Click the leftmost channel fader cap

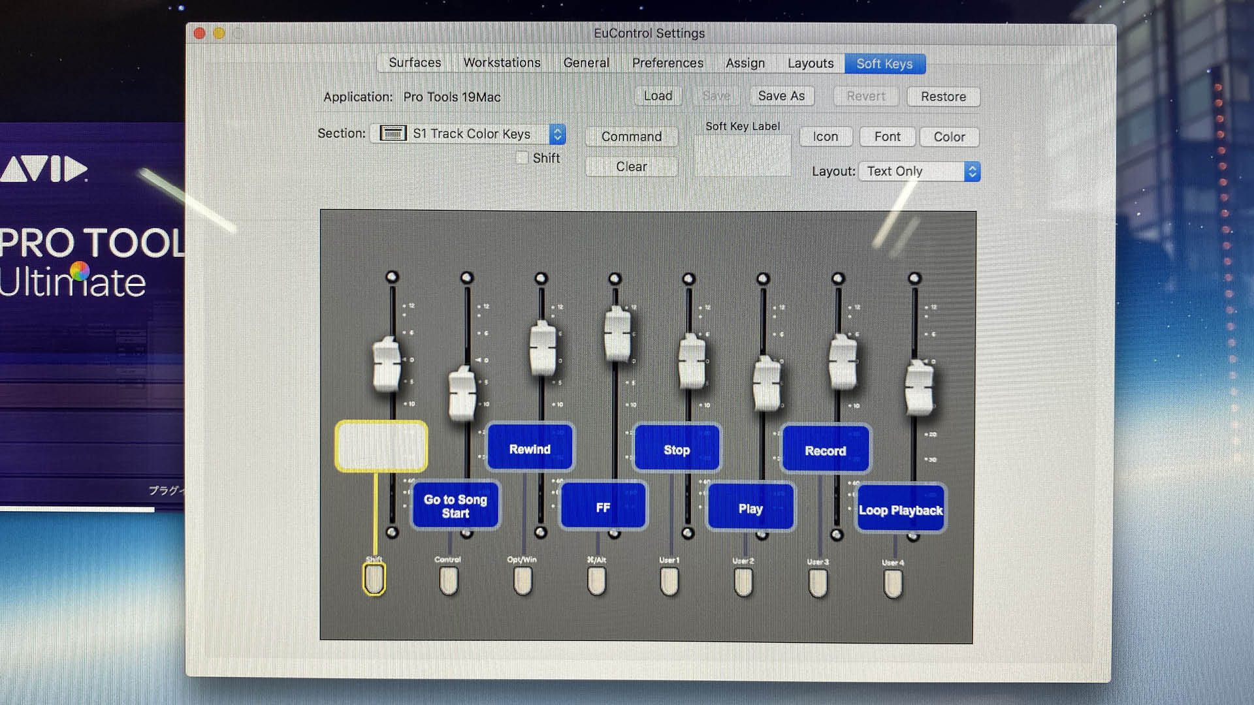(x=387, y=366)
